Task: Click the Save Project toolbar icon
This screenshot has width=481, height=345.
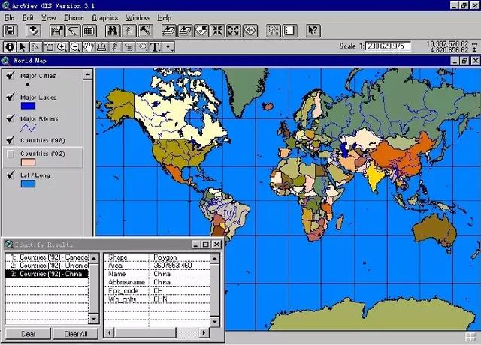Action: pyautogui.click(x=11, y=31)
